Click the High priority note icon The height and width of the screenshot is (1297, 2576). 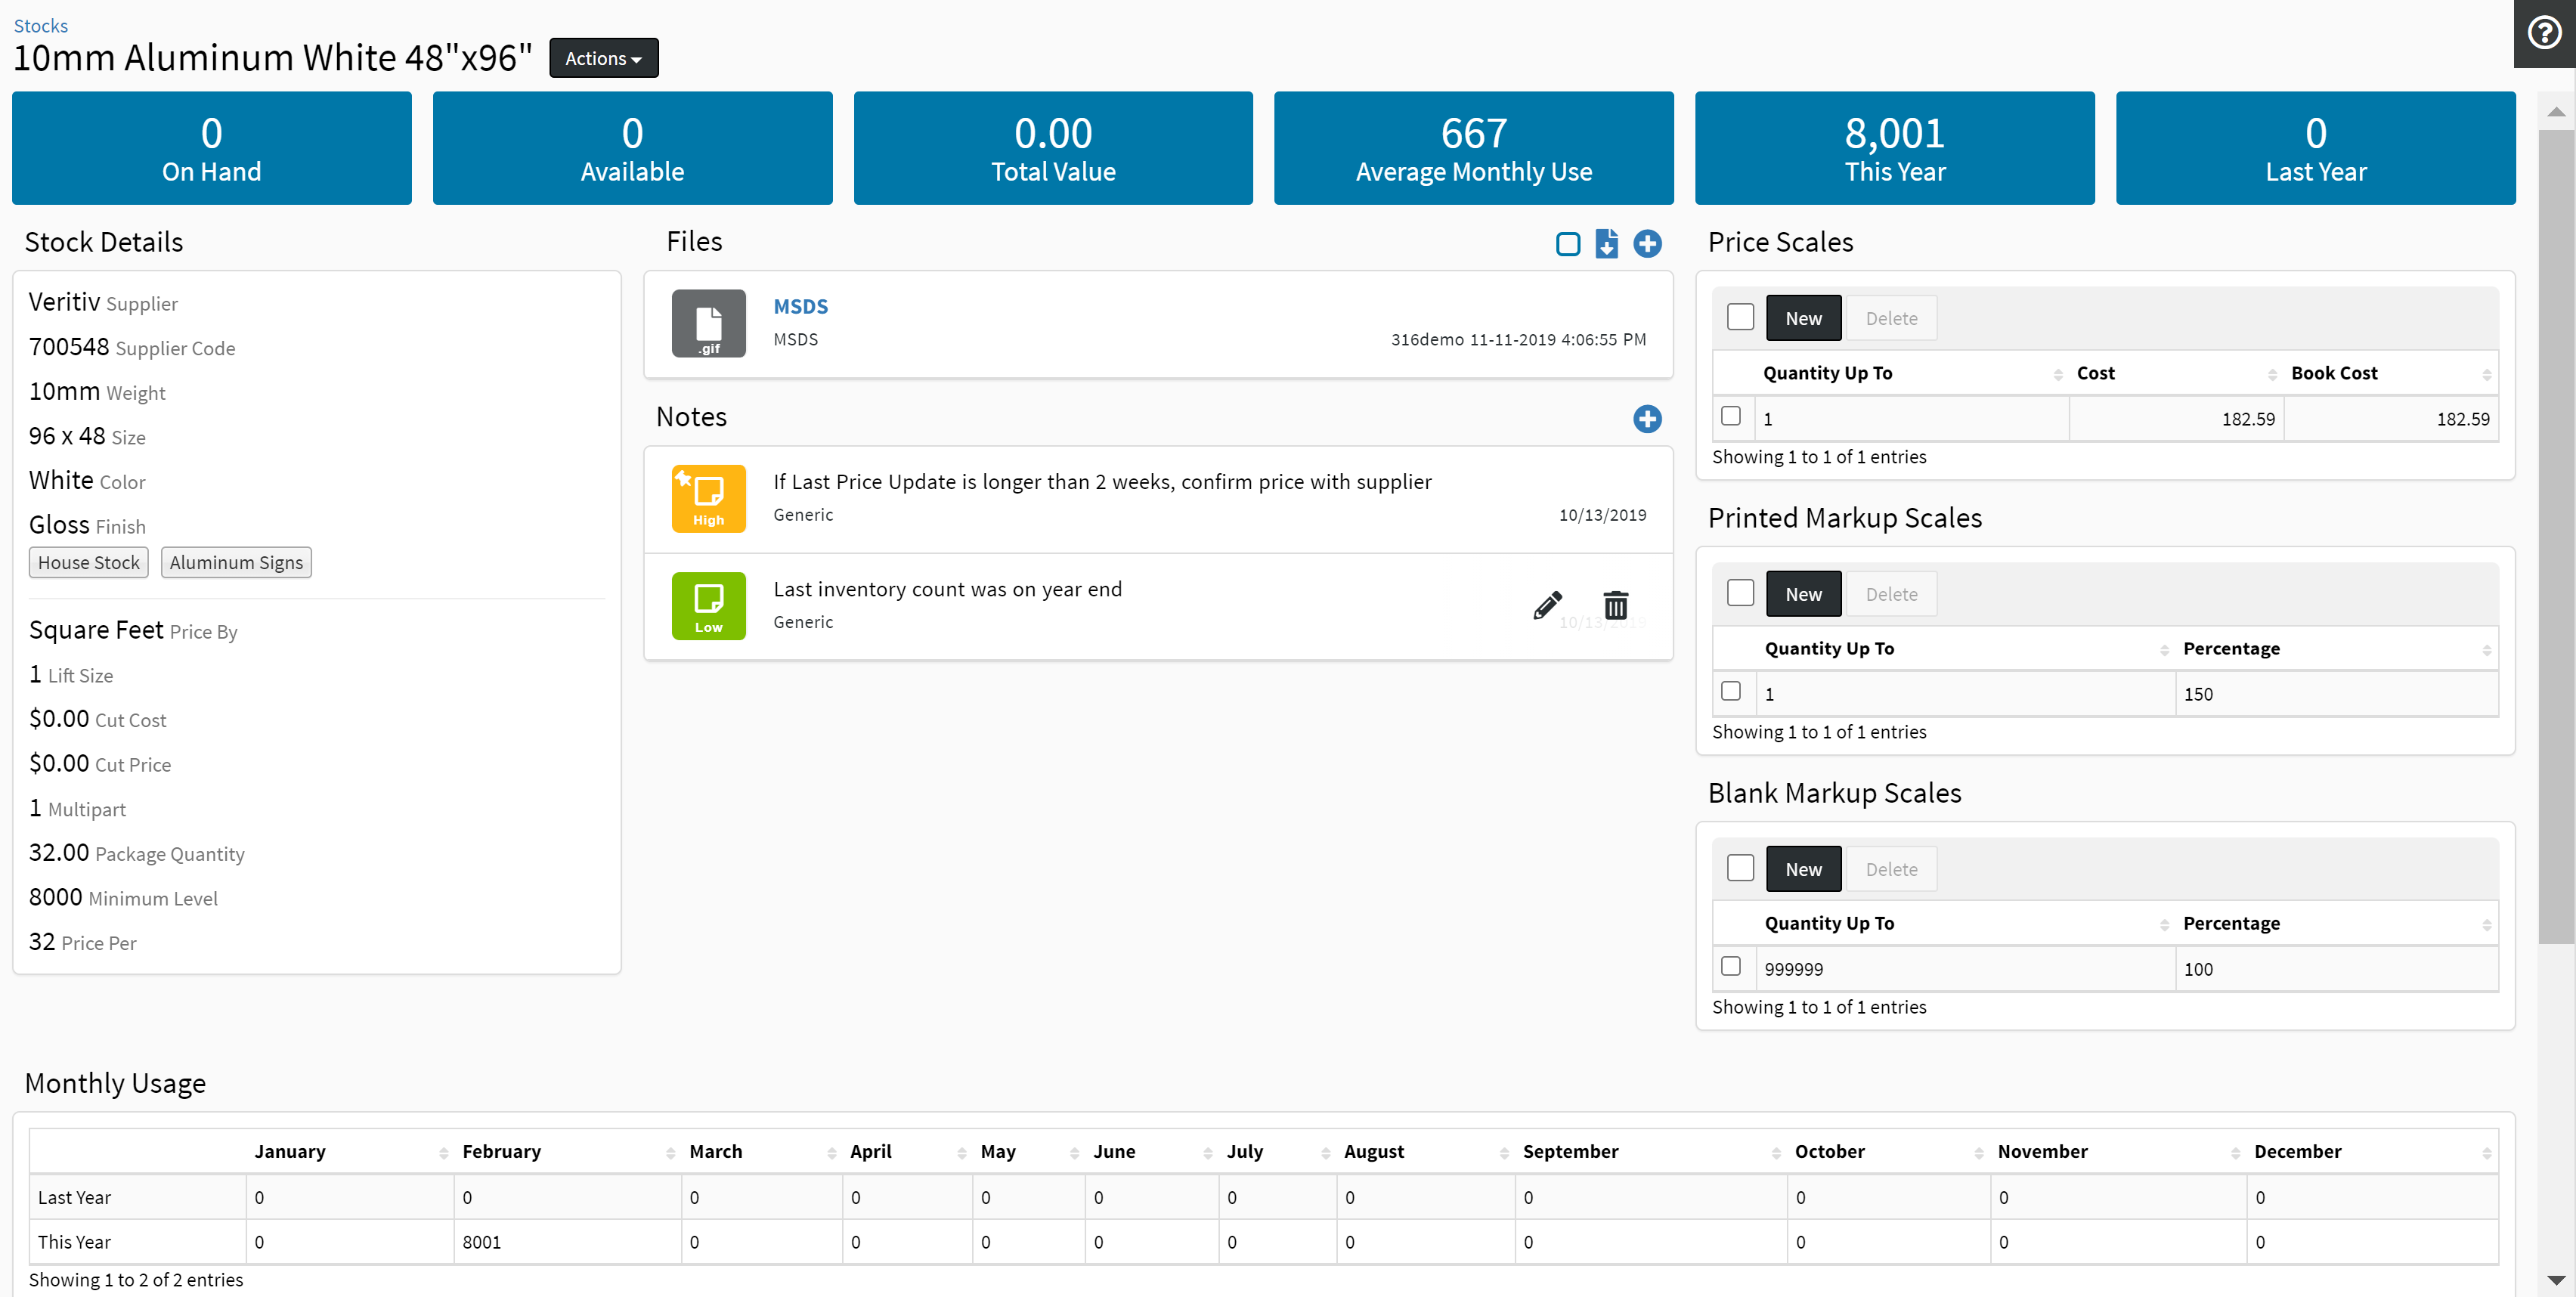708,498
